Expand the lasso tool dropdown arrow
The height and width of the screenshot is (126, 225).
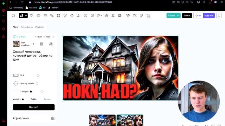[x=102, y=15]
